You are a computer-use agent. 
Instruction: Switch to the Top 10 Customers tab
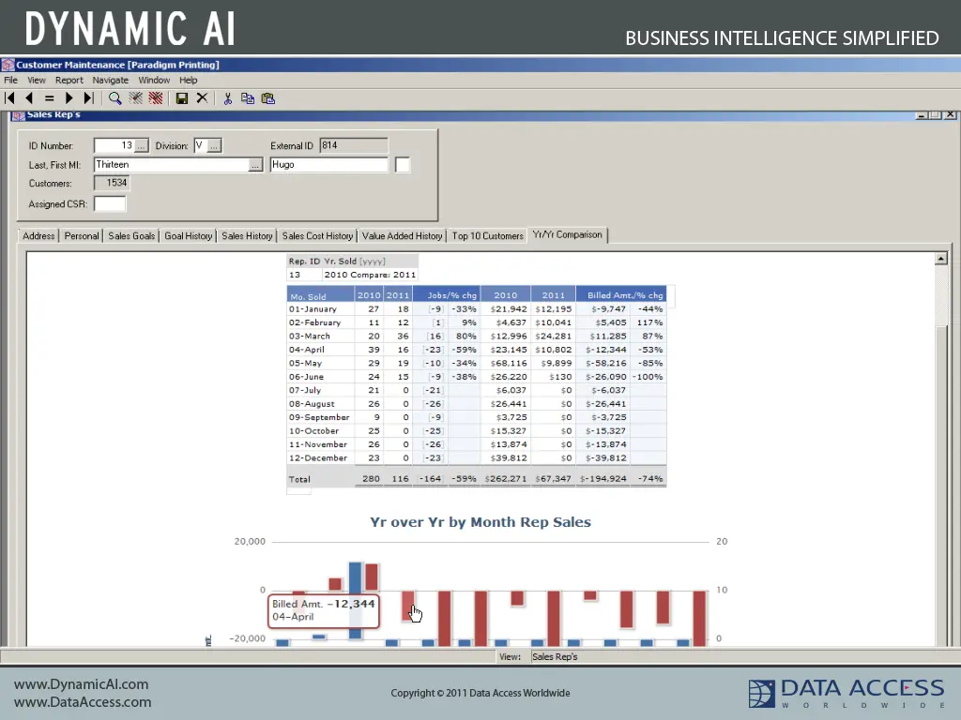pyautogui.click(x=488, y=235)
